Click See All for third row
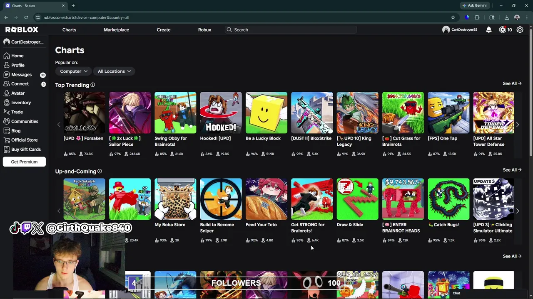 pos(512,256)
